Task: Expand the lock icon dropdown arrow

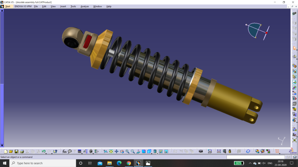Action: 93,153
